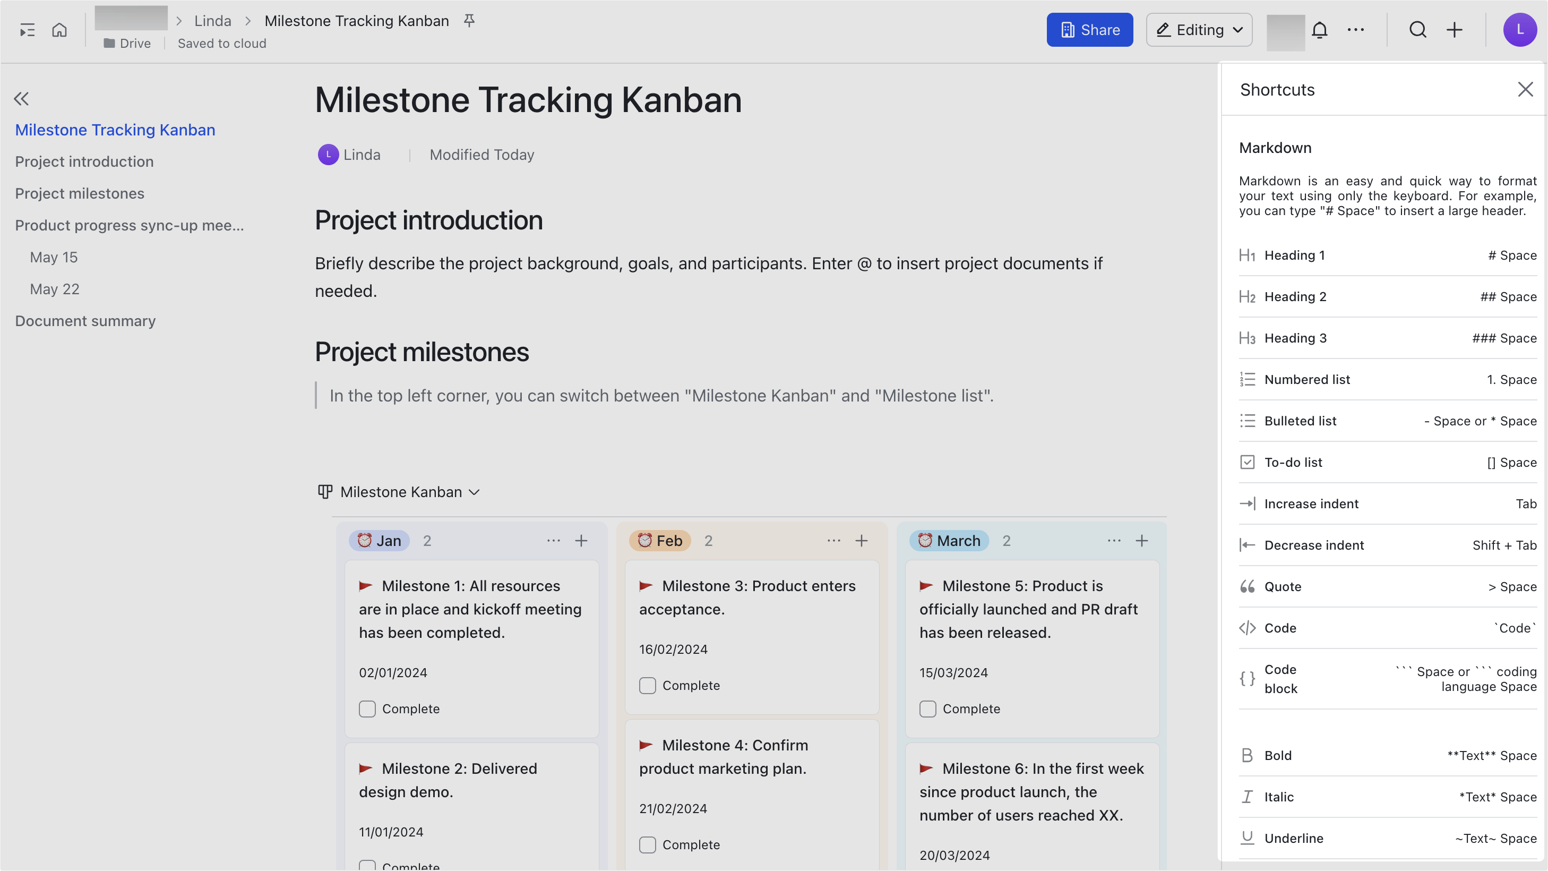The width and height of the screenshot is (1548, 871).
Task: Click the Bulleted list shortcut row
Action: point(1388,421)
